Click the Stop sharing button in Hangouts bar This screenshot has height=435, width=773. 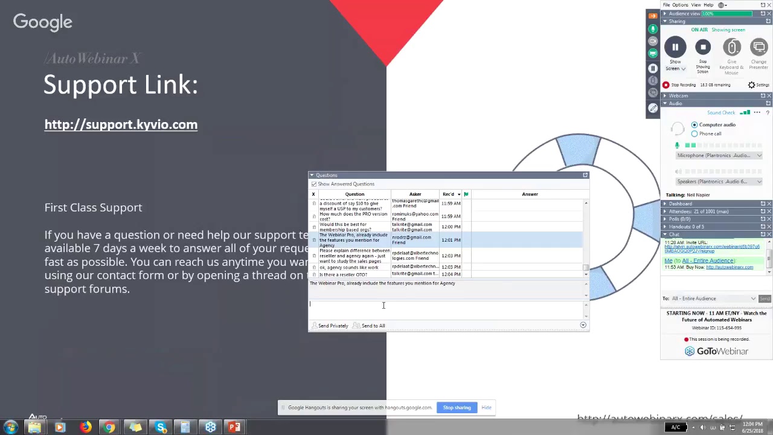[x=457, y=407]
